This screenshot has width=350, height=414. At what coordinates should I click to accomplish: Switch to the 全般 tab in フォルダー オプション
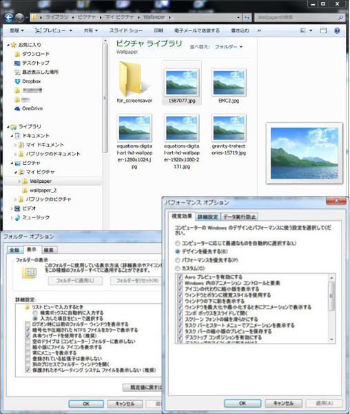[x=14, y=250]
